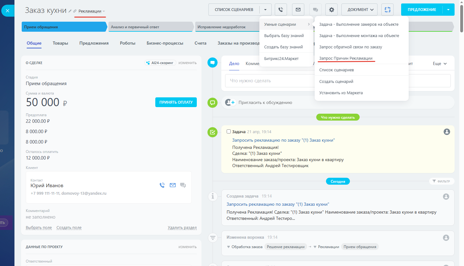Mark the Задача checkbox as complete
The height and width of the screenshot is (266, 464).
click(x=229, y=132)
